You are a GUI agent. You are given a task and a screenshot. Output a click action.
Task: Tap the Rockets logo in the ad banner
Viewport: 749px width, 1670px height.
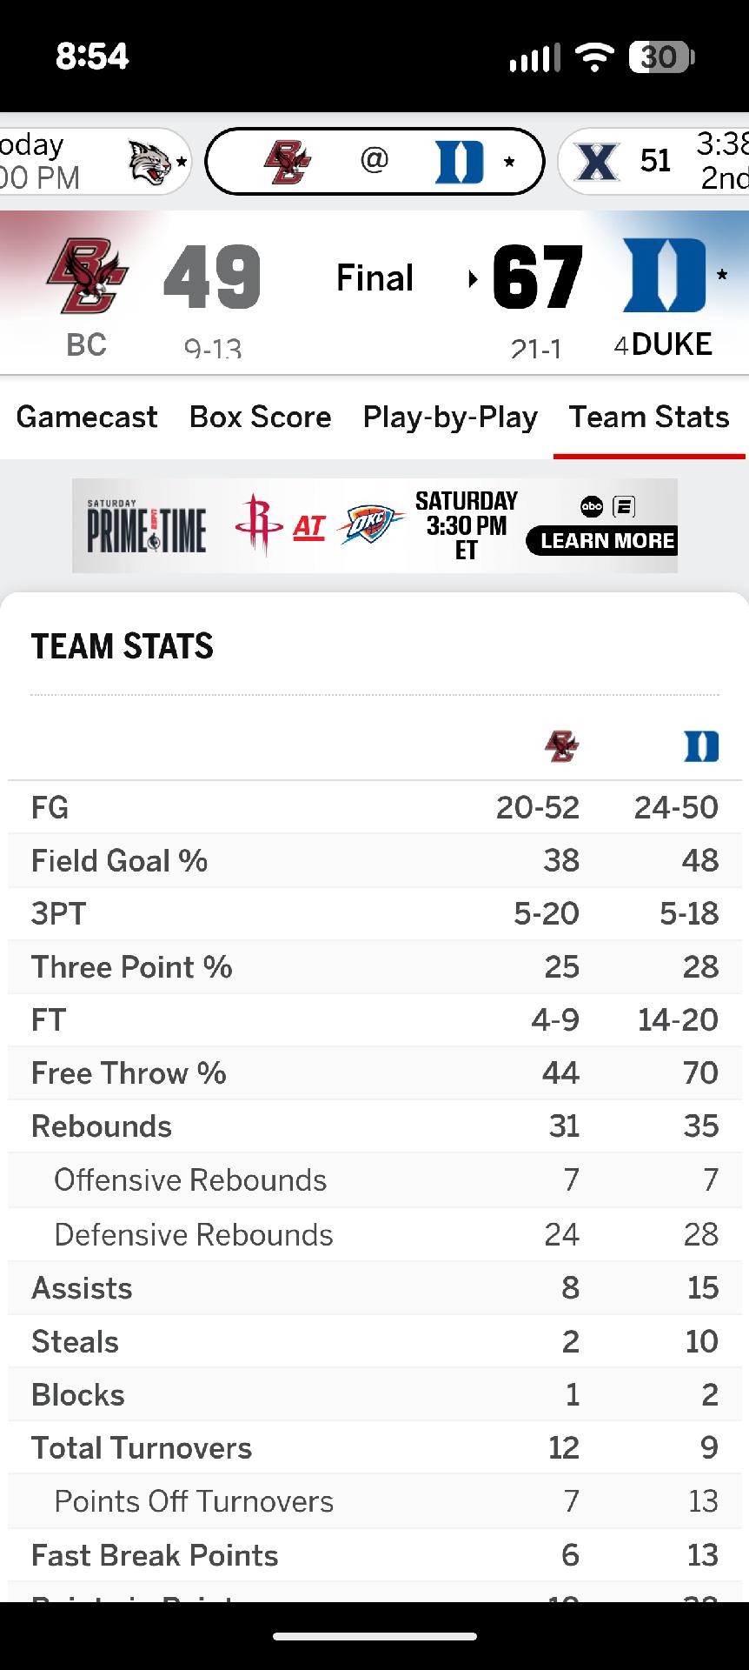[258, 524]
